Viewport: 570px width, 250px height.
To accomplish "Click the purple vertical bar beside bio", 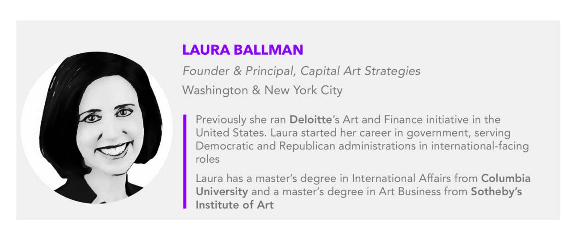I will coord(185,161).
